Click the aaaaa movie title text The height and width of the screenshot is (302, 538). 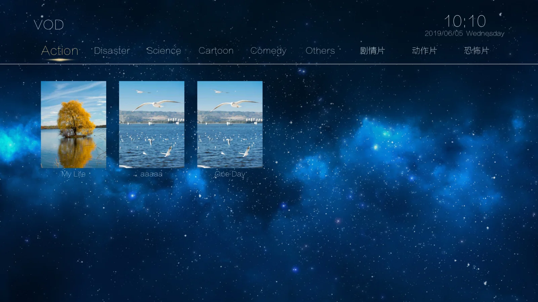pos(151,174)
